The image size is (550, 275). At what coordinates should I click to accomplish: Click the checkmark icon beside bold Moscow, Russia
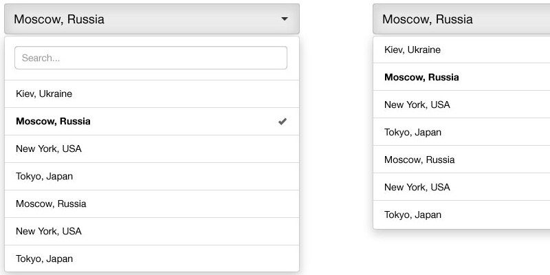283,122
